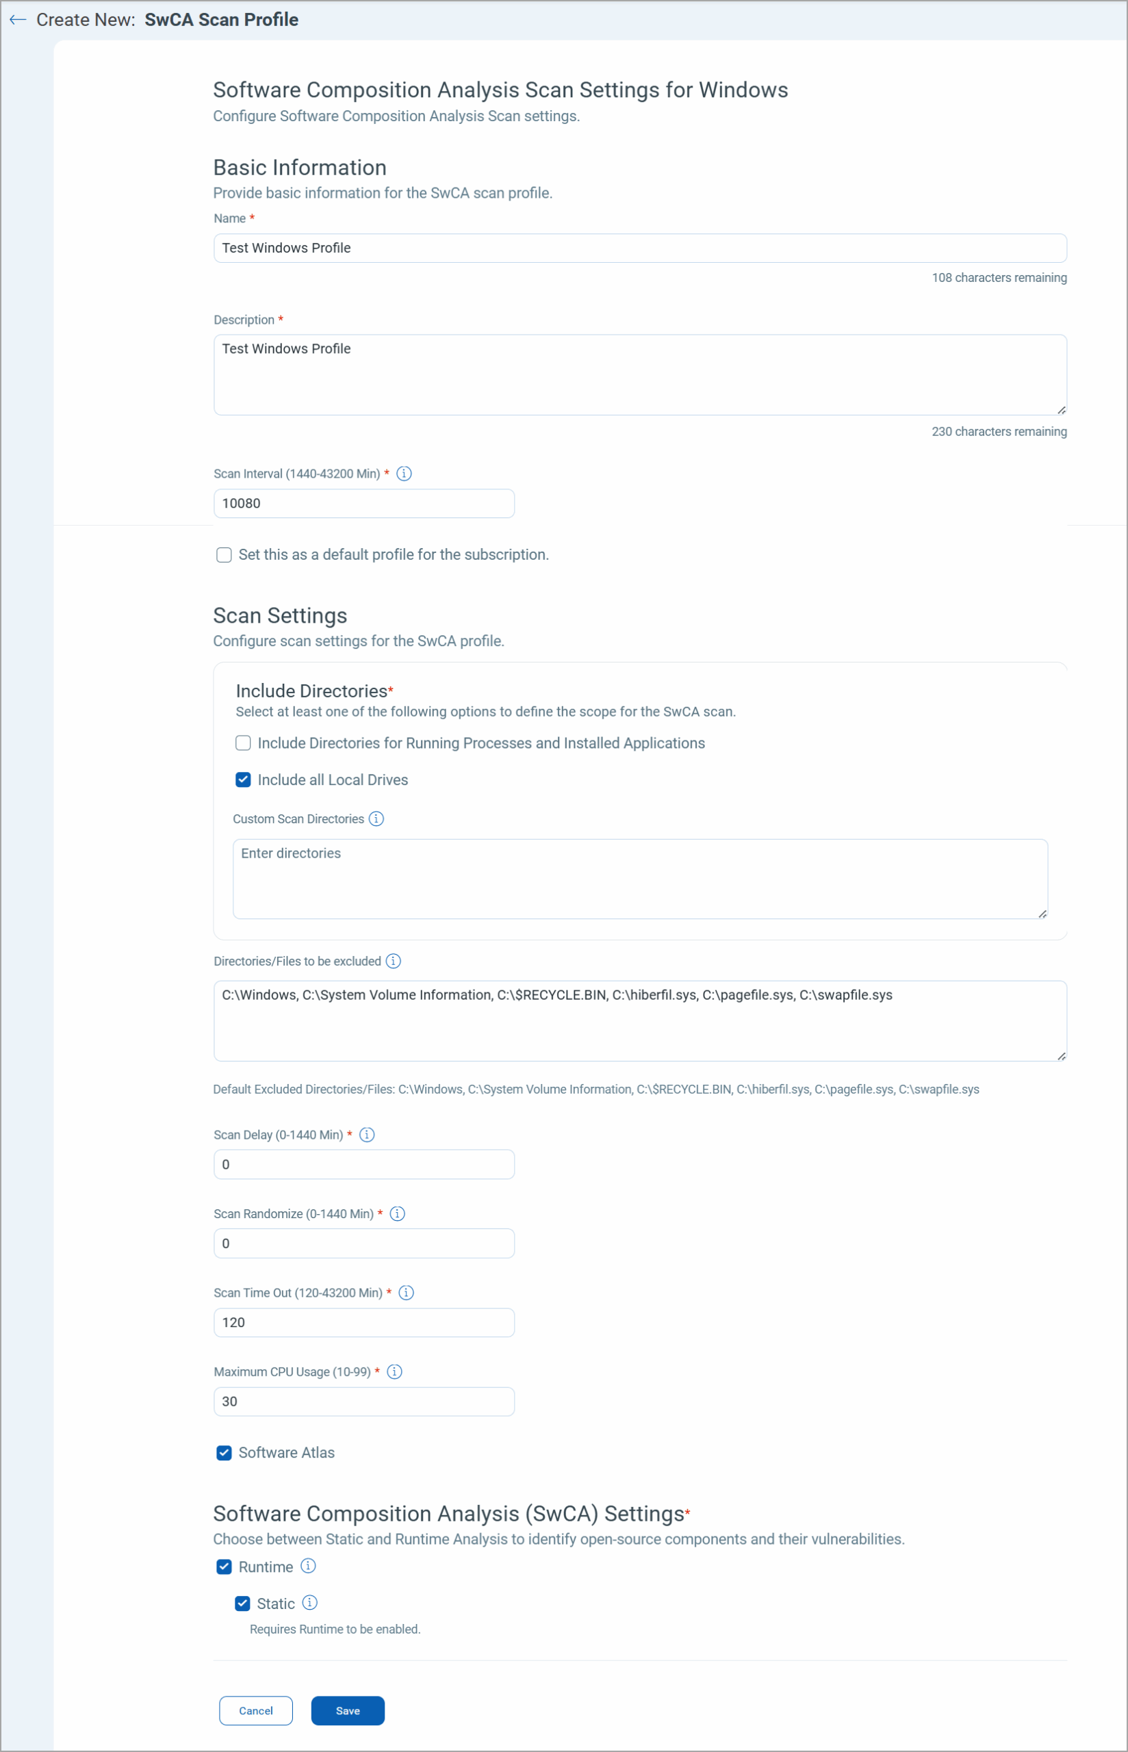The image size is (1128, 1752).
Task: Open the Maximum CPU Usage info icon
Action: point(395,1371)
